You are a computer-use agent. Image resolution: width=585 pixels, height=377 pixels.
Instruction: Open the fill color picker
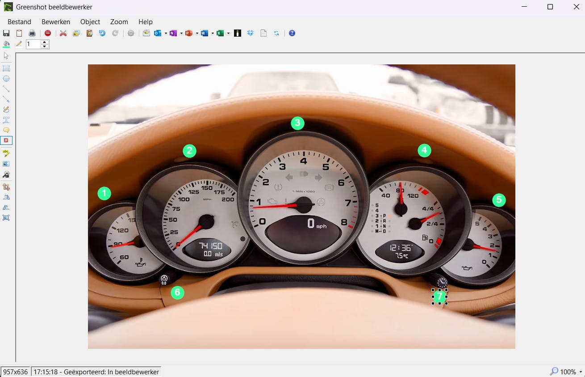pyautogui.click(x=6, y=44)
